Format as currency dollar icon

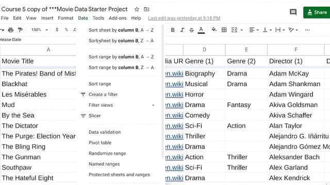pos(57,30)
